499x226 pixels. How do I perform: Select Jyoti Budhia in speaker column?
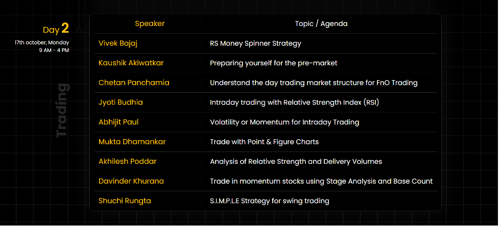point(121,103)
